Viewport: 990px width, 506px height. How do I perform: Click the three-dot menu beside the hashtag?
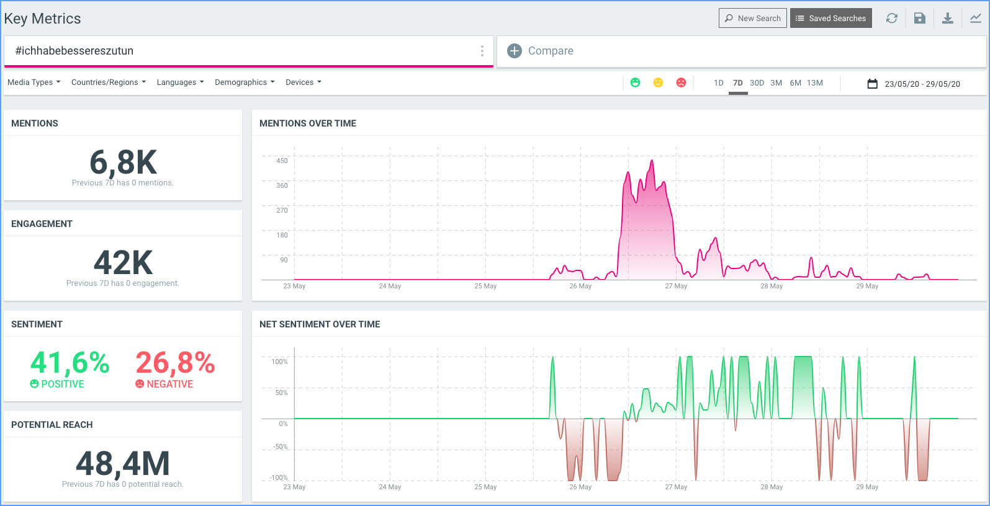point(482,51)
